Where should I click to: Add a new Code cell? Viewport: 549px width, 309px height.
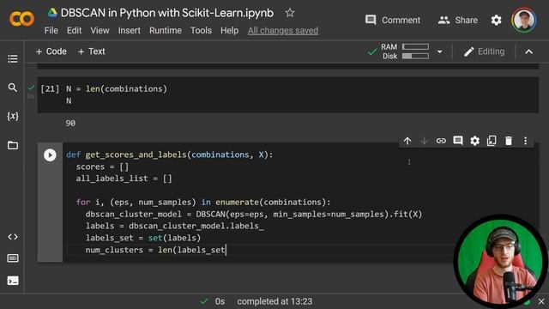pyautogui.click(x=51, y=51)
